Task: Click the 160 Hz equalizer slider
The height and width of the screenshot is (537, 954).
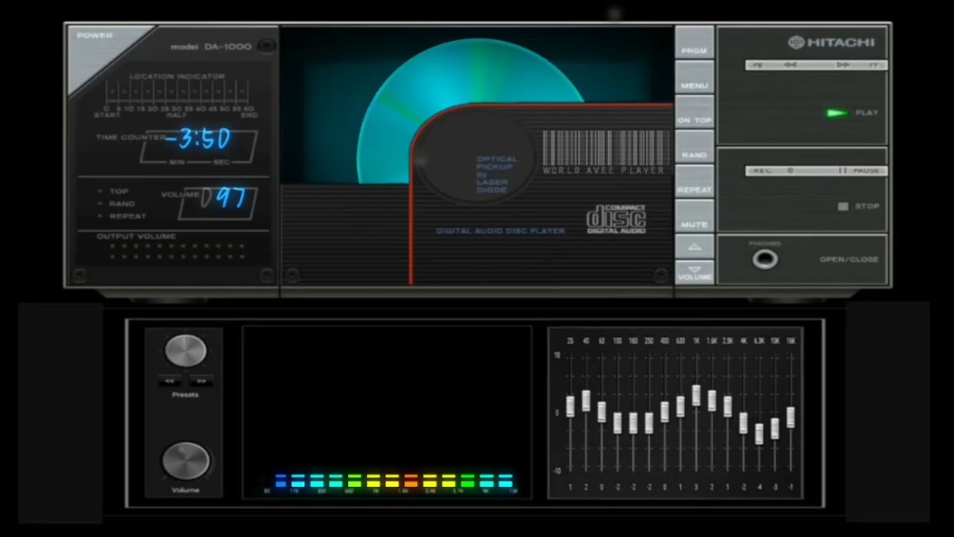Action: (x=633, y=423)
